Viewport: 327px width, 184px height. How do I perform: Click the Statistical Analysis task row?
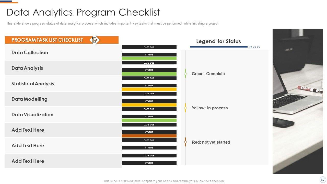[x=63, y=84]
